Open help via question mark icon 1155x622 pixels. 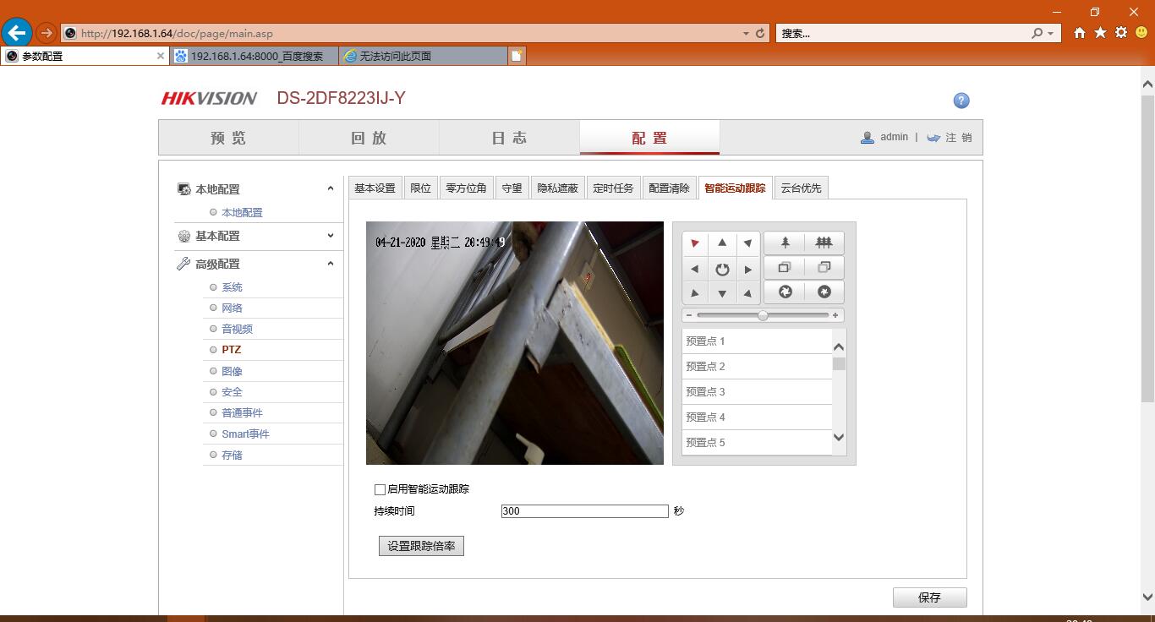(961, 101)
